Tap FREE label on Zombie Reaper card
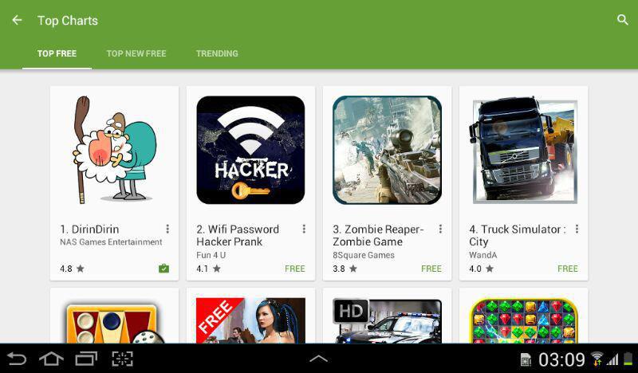This screenshot has width=638, height=373. [431, 269]
